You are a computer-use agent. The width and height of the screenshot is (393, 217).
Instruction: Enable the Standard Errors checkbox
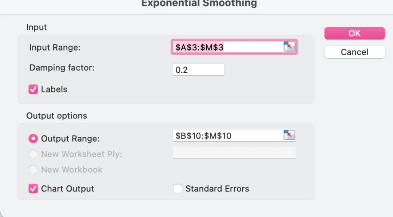[178, 189]
